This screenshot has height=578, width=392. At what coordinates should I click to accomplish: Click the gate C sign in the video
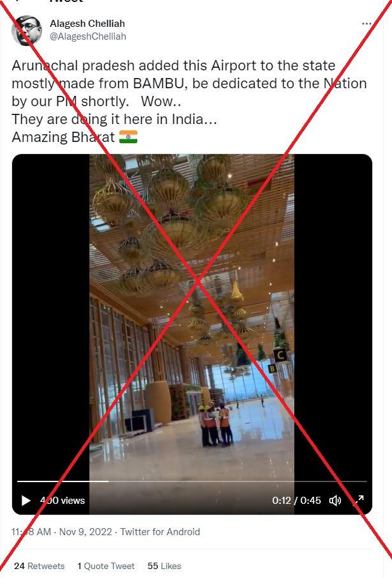[280, 355]
